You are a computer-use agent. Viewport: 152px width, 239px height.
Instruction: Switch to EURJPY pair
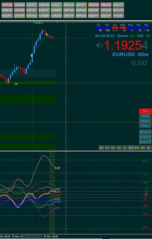pos(57,5)
